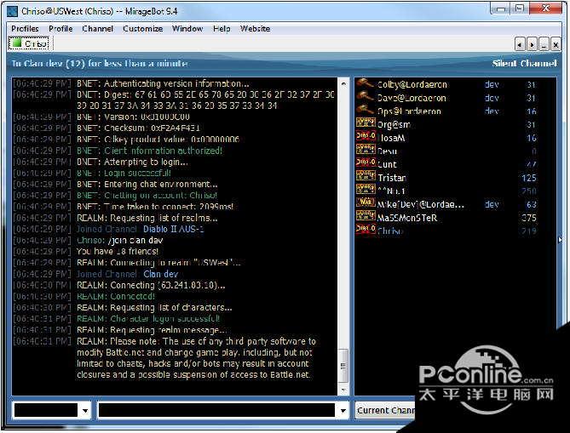The height and width of the screenshot is (433, 570).
Task: Minimize the profile child window
Action: 544,45
